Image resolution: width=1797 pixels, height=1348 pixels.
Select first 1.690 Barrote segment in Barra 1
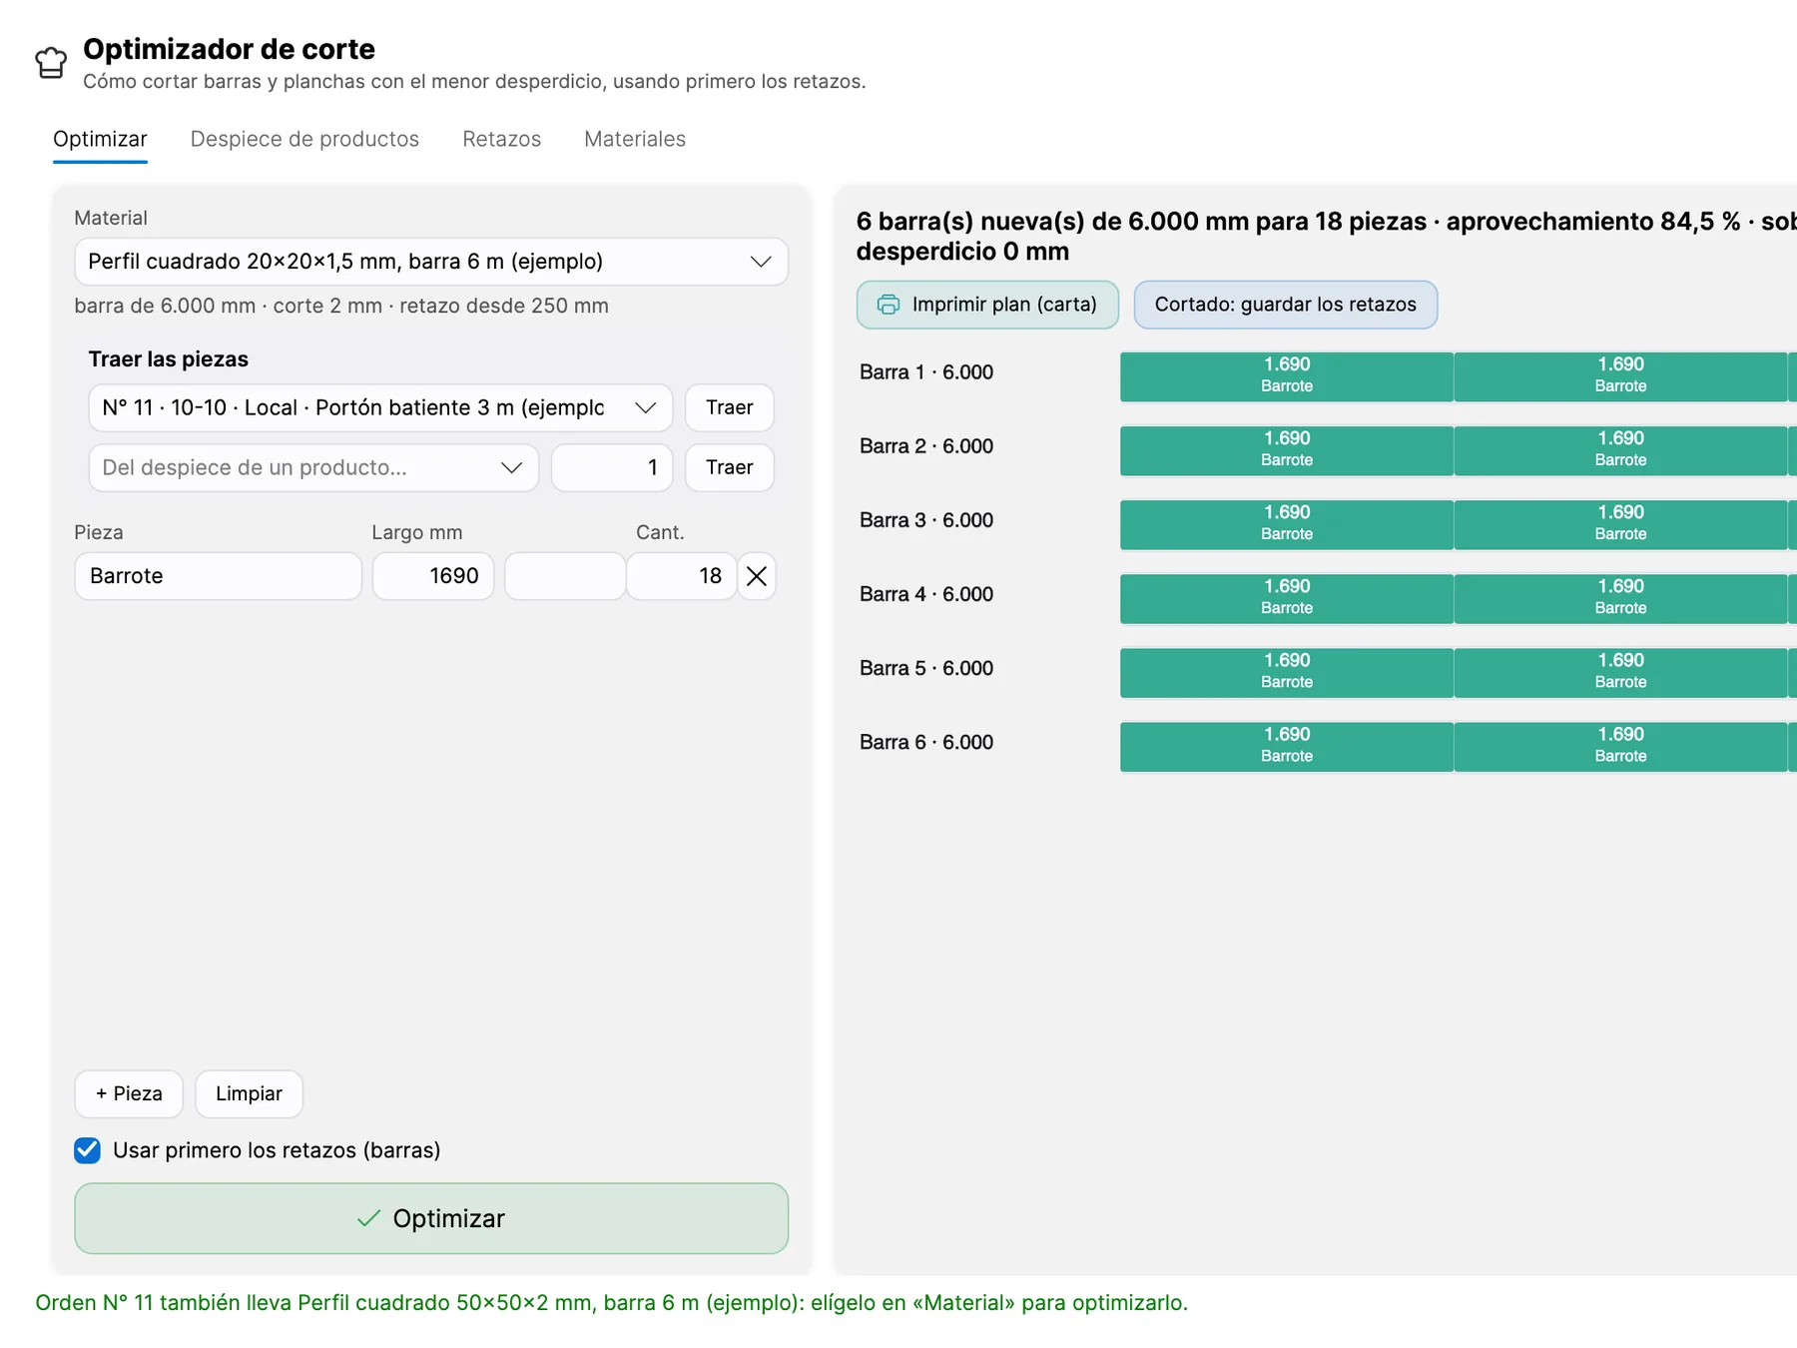click(1287, 375)
